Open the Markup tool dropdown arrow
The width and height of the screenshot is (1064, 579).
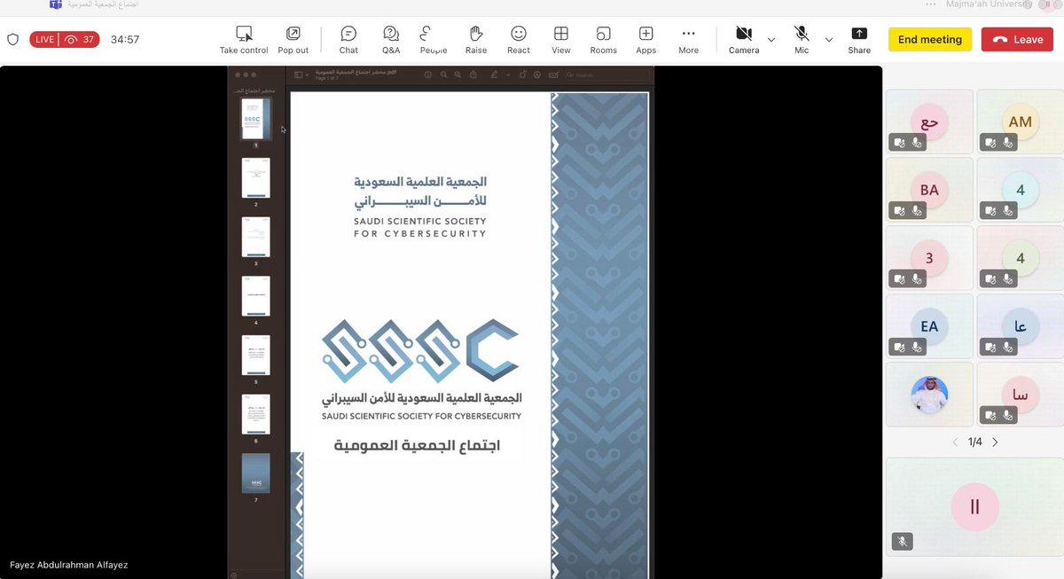[508, 75]
